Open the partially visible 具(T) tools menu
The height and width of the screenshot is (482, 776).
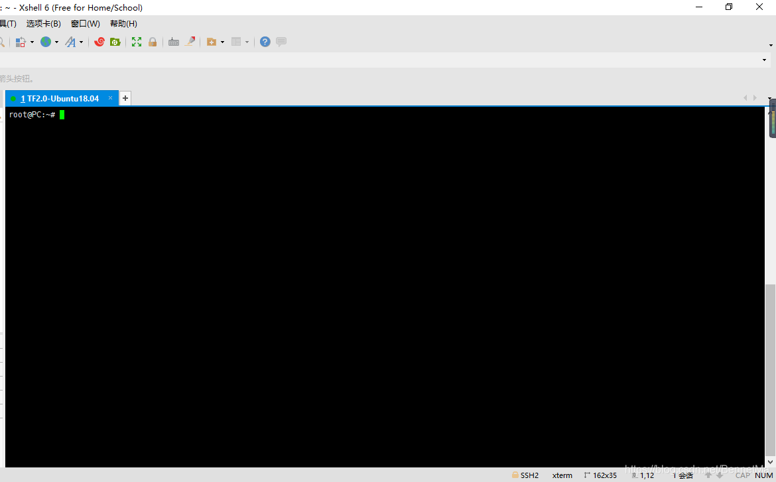[x=8, y=24]
